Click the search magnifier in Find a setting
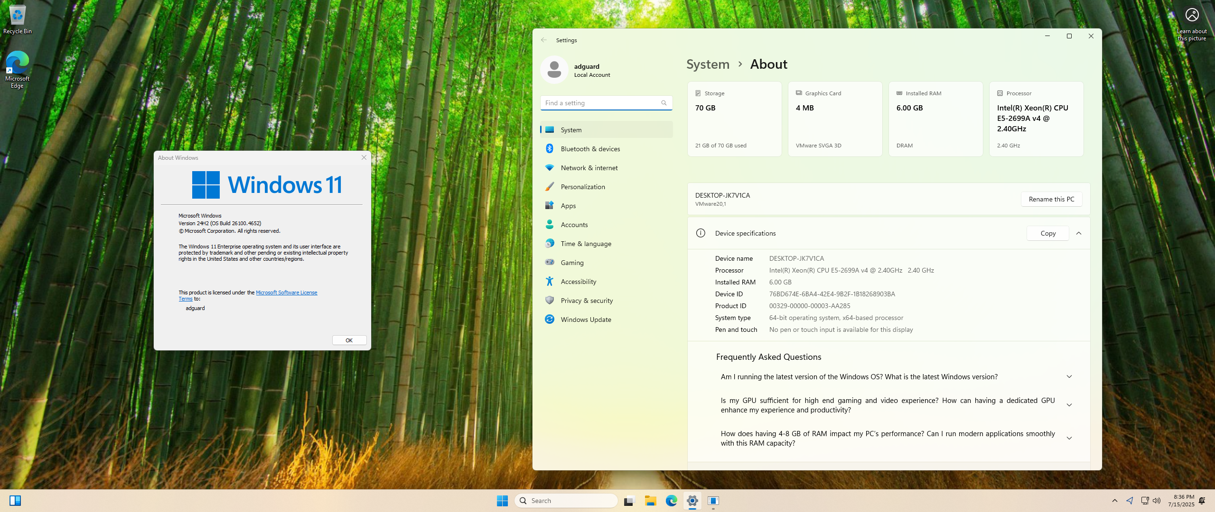The height and width of the screenshot is (512, 1215). (x=664, y=103)
